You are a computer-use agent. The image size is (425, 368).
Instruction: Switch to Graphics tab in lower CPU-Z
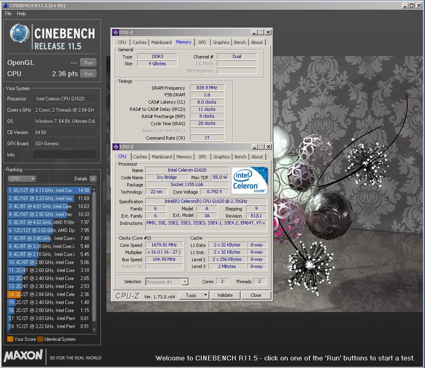click(221, 157)
